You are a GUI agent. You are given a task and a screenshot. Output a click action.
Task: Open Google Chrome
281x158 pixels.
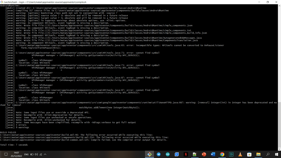pyautogui.click(x=222, y=154)
